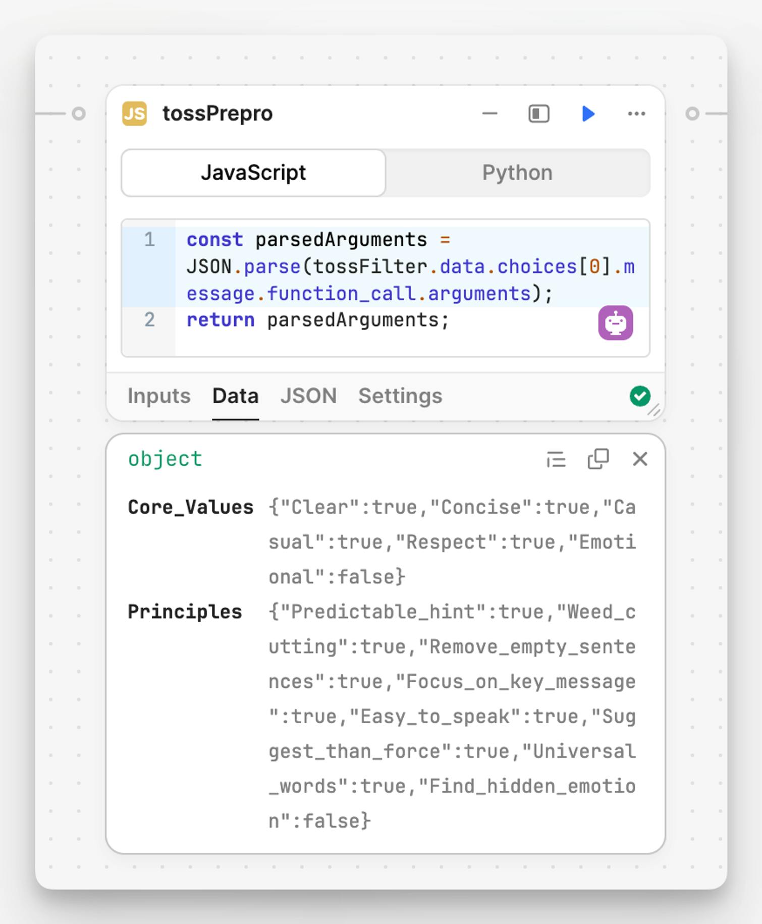This screenshot has height=924, width=762.
Task: Close the object output panel
Action: click(x=640, y=459)
